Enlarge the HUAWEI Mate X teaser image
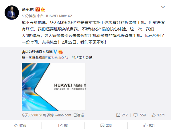This screenshot has height=131, width=171. 54,87
